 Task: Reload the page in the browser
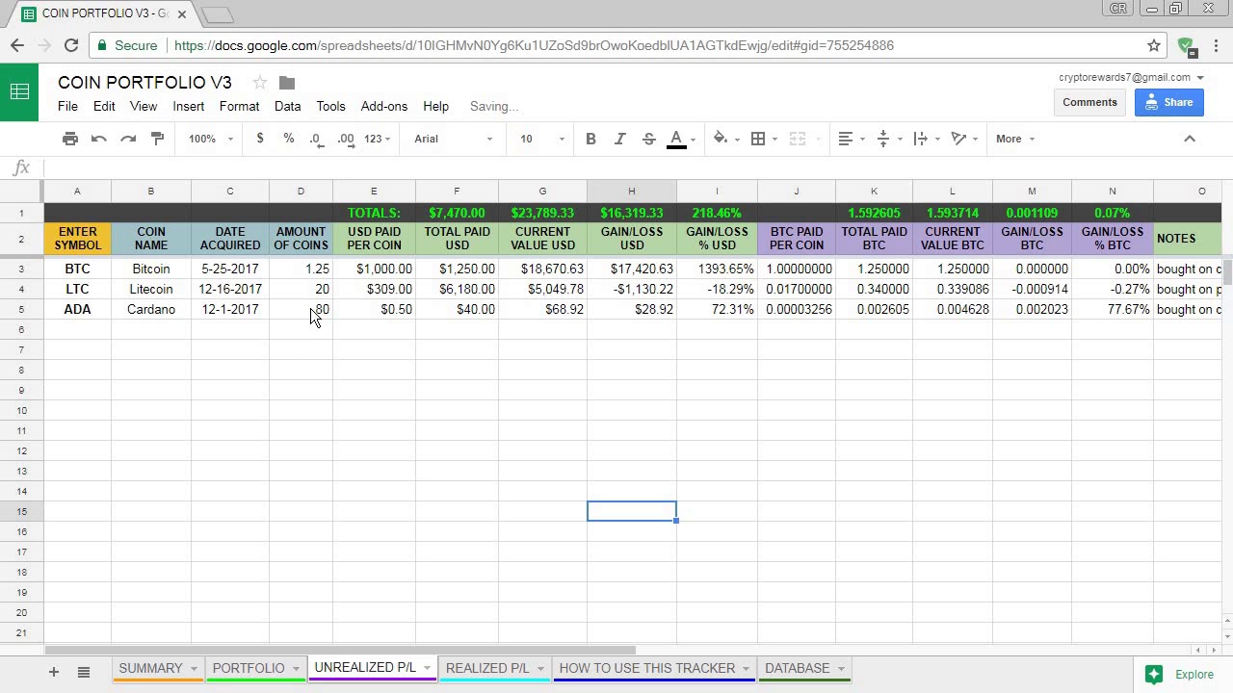(x=70, y=45)
